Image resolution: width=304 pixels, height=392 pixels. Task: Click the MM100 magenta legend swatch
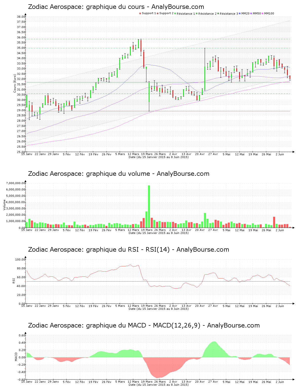pos(262,13)
